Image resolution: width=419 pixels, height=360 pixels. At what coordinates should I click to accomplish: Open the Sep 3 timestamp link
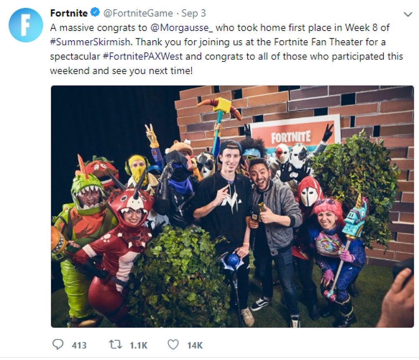[194, 13]
